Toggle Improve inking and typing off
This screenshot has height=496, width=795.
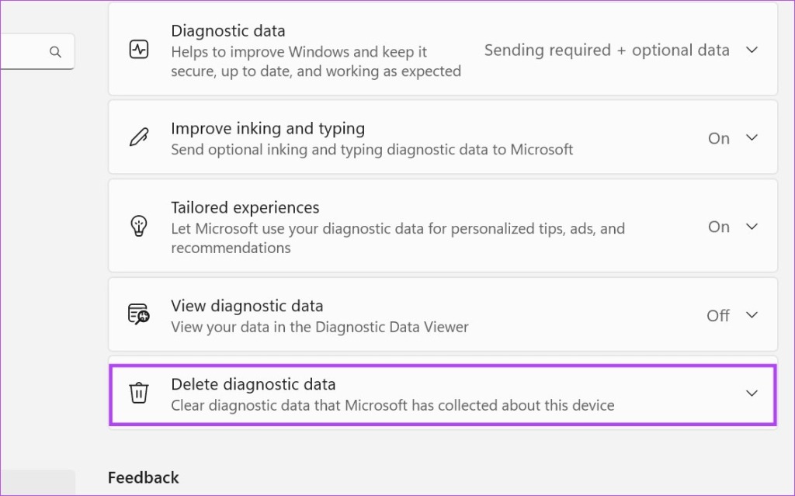[x=717, y=137]
